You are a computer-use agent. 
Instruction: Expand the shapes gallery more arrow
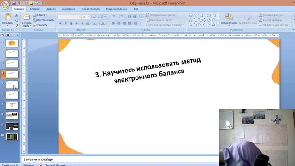tap(218, 24)
